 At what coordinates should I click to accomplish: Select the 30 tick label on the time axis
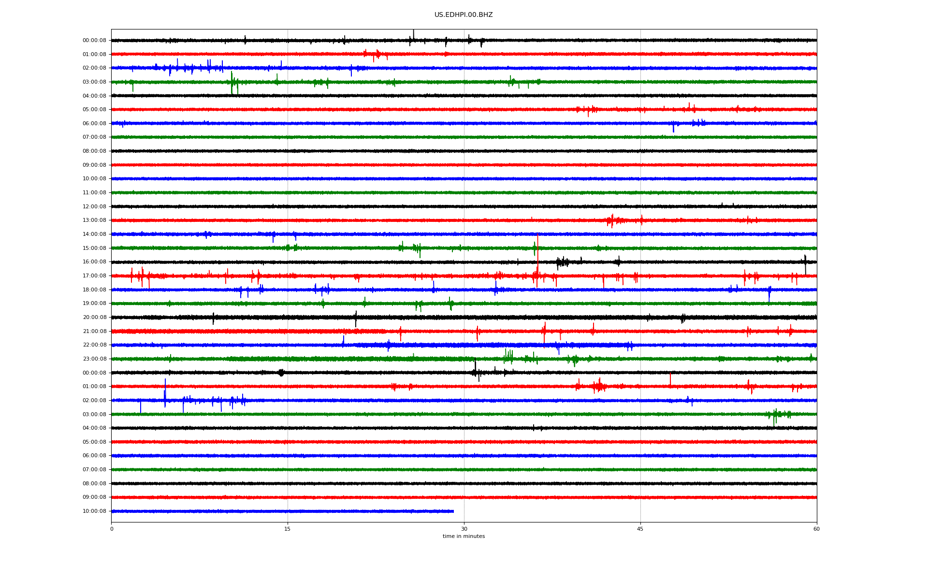(x=464, y=529)
